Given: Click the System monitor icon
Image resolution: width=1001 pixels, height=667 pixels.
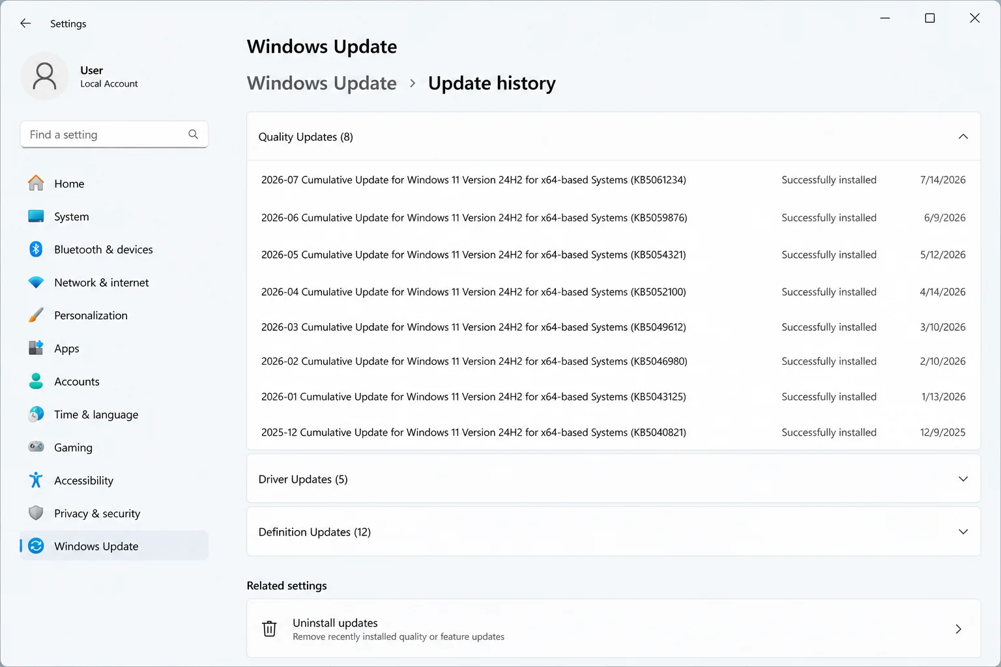Looking at the screenshot, I should coord(36,216).
